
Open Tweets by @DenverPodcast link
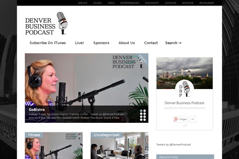(173, 145)
